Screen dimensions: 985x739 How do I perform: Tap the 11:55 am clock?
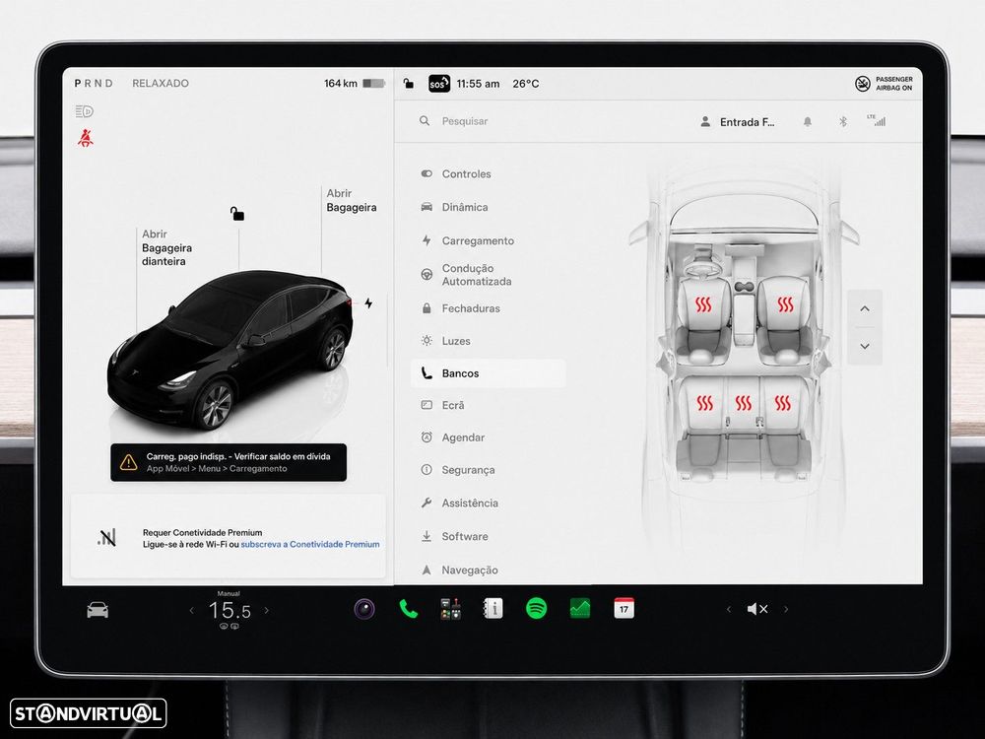click(x=478, y=84)
